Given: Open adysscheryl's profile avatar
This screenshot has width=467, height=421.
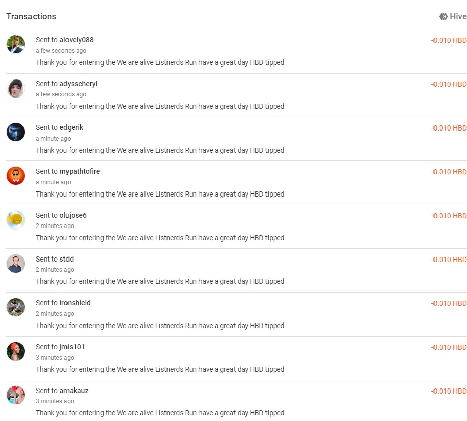Looking at the screenshot, I should (16, 88).
